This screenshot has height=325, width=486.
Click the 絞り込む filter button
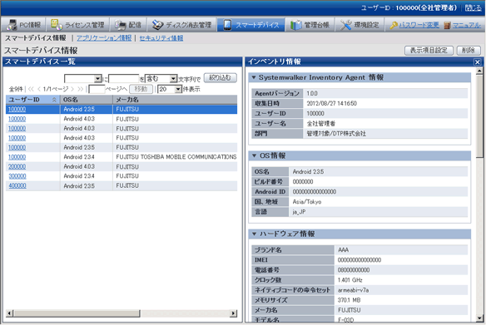(220, 77)
